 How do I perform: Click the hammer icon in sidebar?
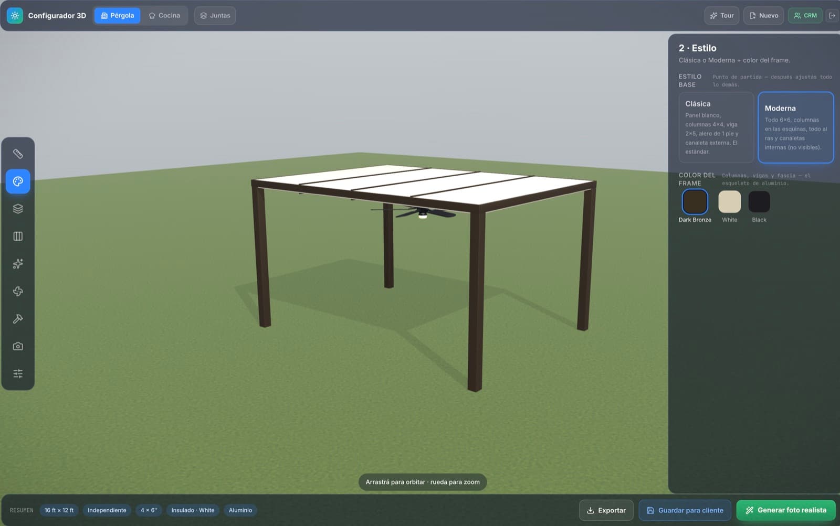[x=18, y=318]
